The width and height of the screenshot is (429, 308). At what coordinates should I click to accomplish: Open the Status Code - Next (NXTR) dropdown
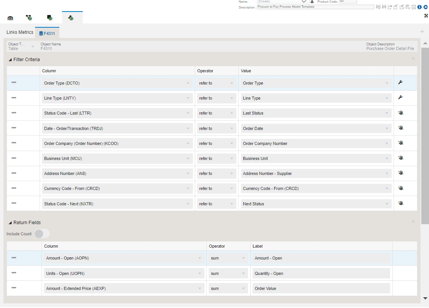[117, 204]
